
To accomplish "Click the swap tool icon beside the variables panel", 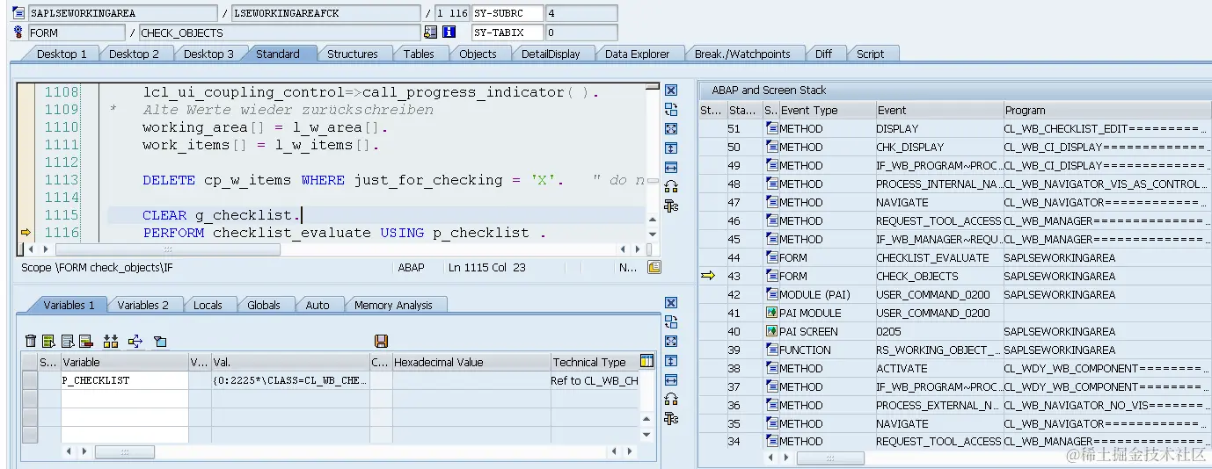I will 671,322.
